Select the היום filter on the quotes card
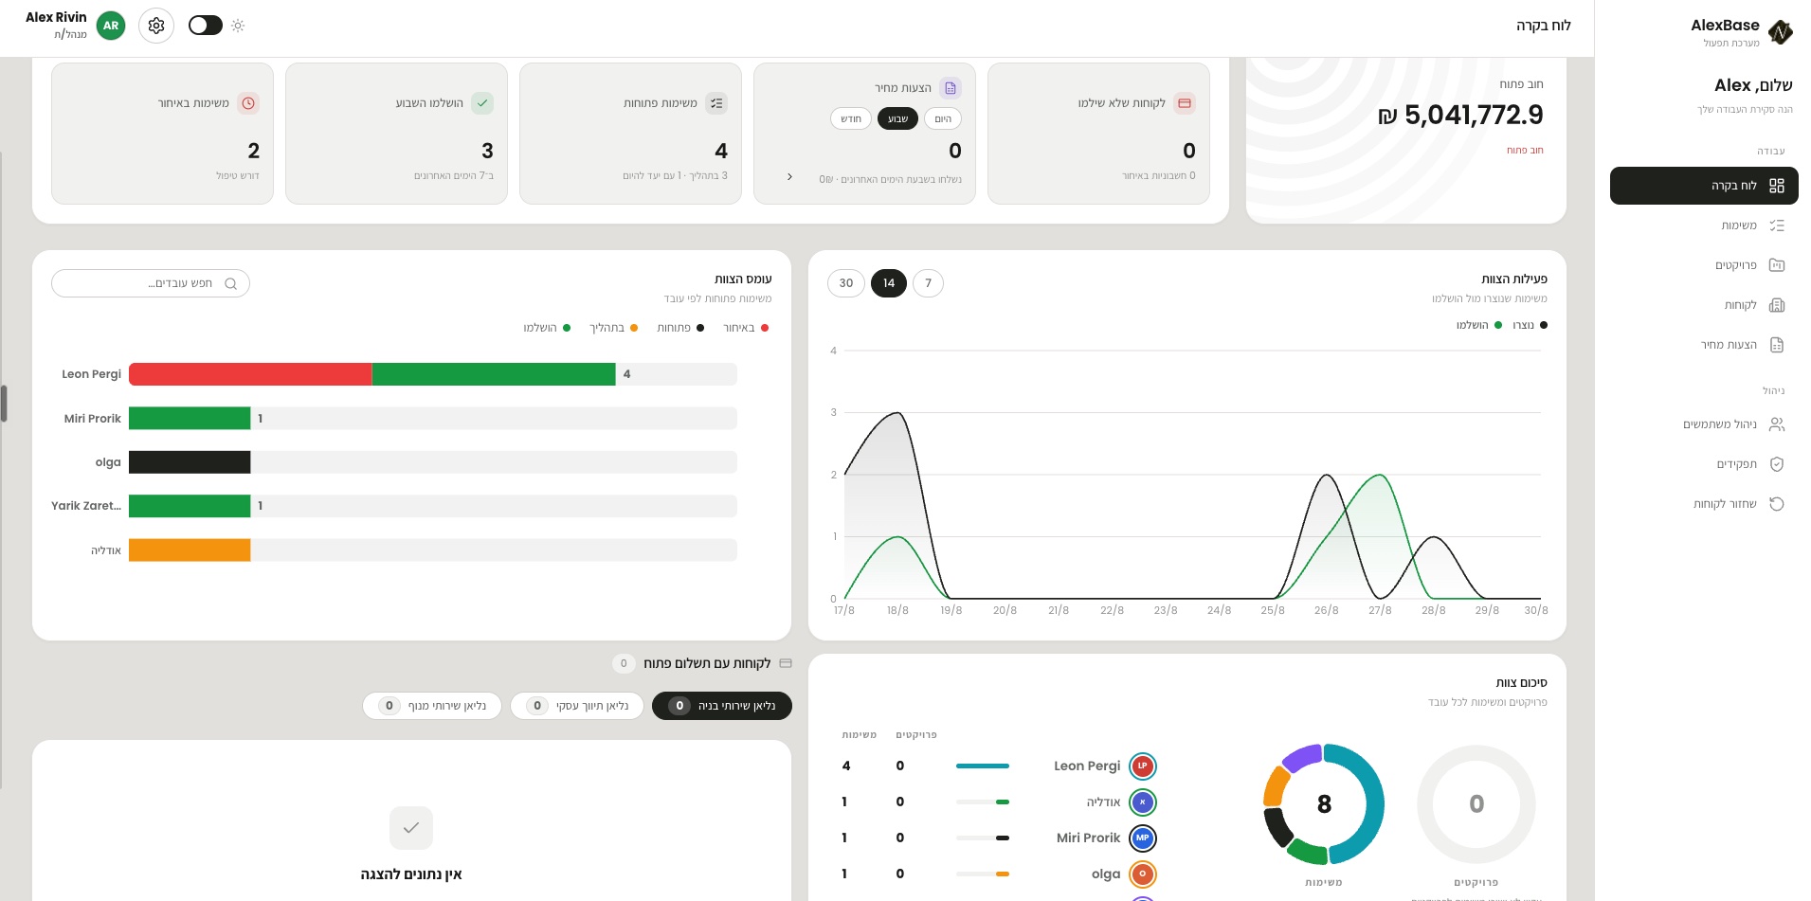Screen dimensions: 1811x901 (x=943, y=118)
